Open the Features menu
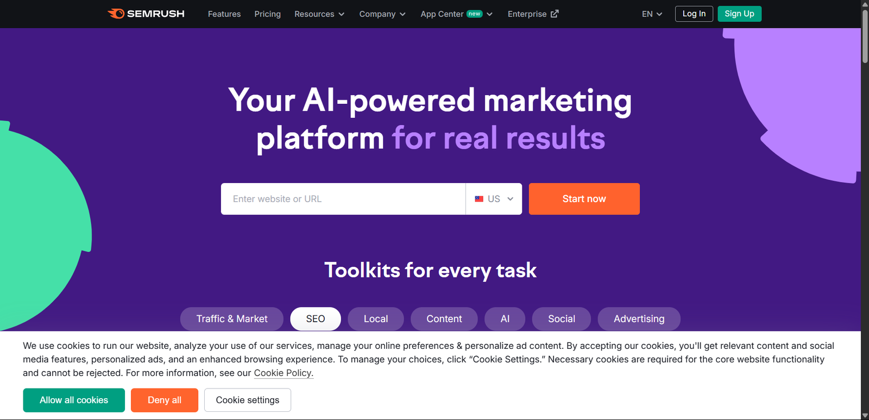 click(x=224, y=14)
